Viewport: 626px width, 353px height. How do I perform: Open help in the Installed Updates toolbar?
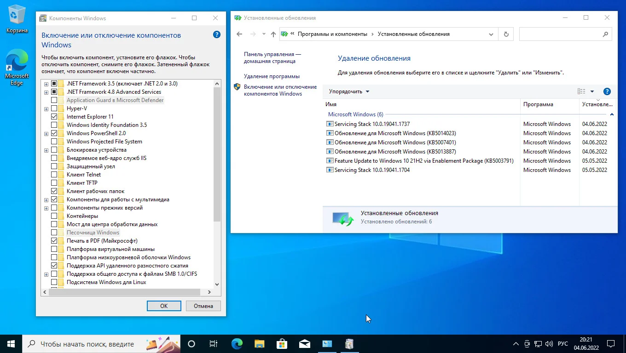[x=607, y=91]
